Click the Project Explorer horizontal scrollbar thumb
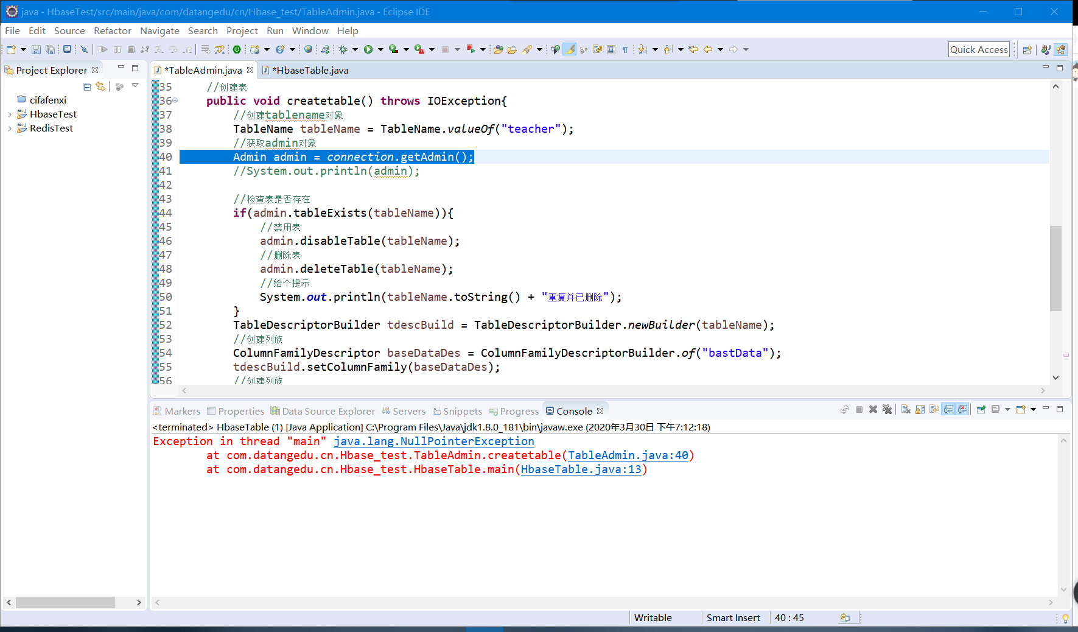1078x632 pixels. [x=65, y=602]
